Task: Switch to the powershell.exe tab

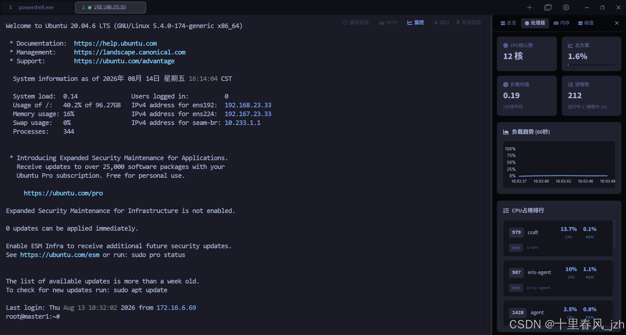Action: tap(36, 7)
